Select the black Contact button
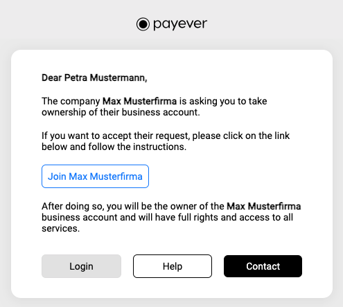The image size is (343, 307). click(263, 266)
